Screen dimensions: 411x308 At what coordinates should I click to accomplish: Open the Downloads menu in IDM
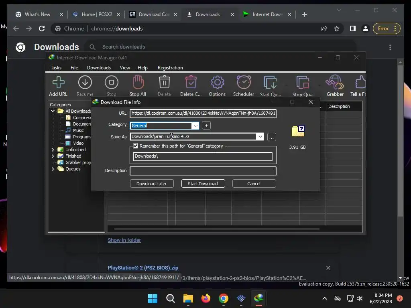click(99, 68)
